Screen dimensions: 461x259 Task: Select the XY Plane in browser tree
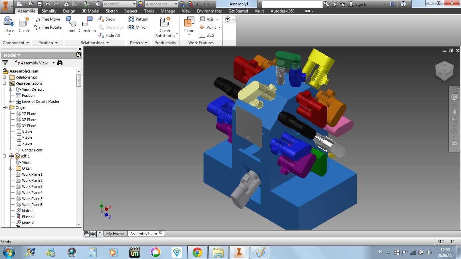click(29, 126)
